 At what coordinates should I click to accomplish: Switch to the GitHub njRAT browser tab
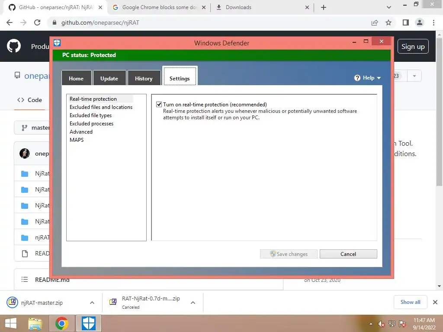55,7
